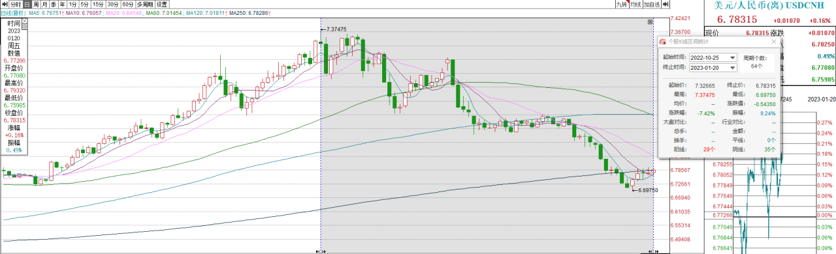Image resolution: width=836 pixels, height=254 pixels.
Task: Click the settings icon under info panel close
Action: click(25, 27)
